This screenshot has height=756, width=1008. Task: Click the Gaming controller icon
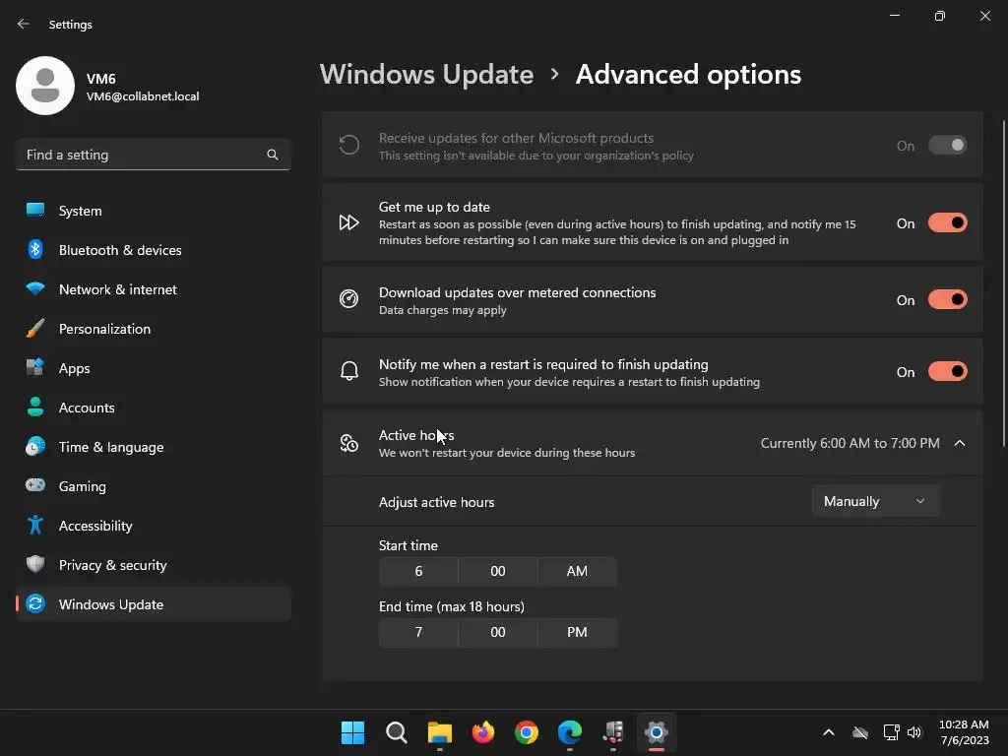(x=35, y=485)
